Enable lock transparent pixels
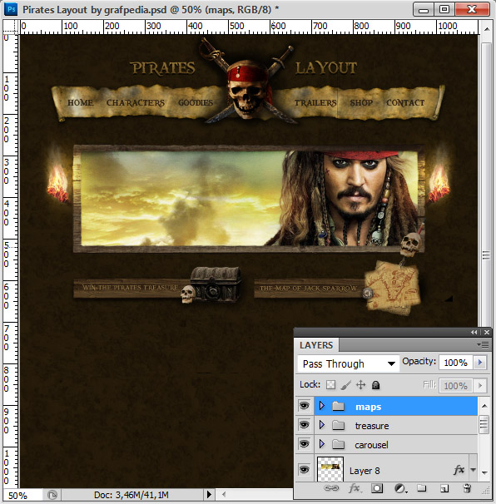This screenshot has height=504, width=496. tap(330, 385)
